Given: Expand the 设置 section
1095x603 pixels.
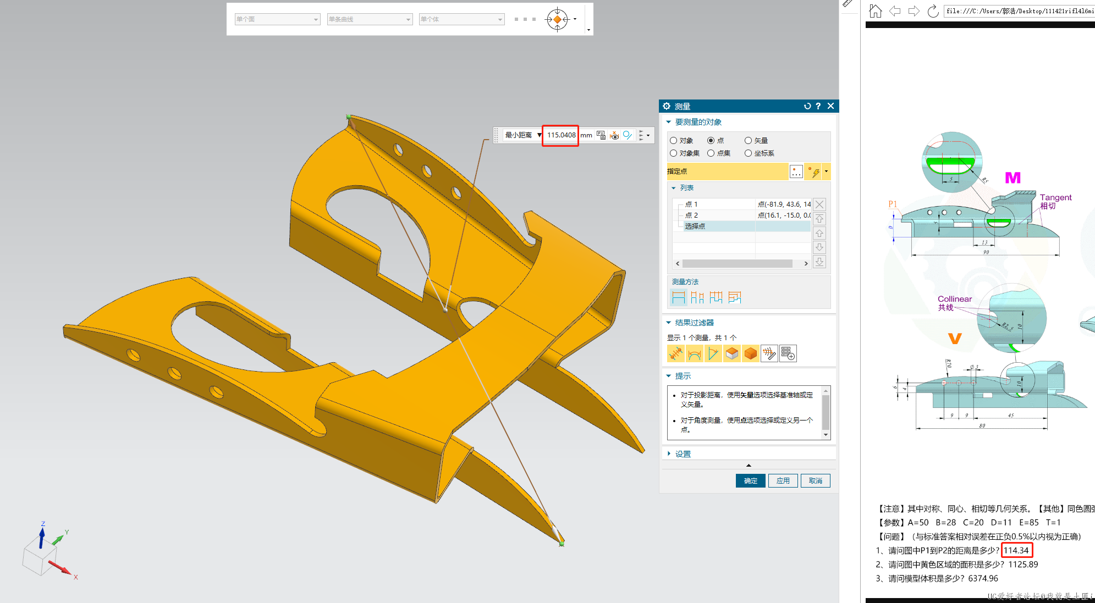Looking at the screenshot, I should pyautogui.click(x=669, y=454).
